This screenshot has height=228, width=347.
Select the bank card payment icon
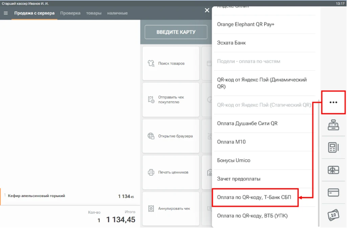click(333, 193)
